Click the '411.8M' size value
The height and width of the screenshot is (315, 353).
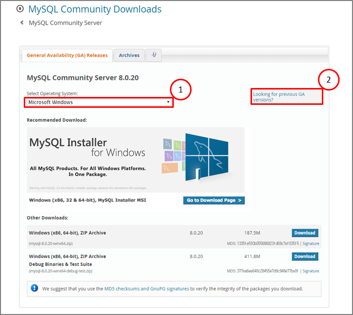(252, 256)
